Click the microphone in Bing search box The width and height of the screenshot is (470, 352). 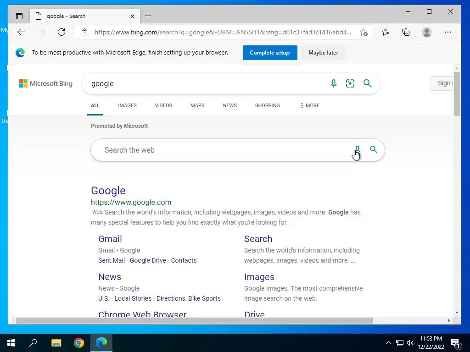(334, 83)
